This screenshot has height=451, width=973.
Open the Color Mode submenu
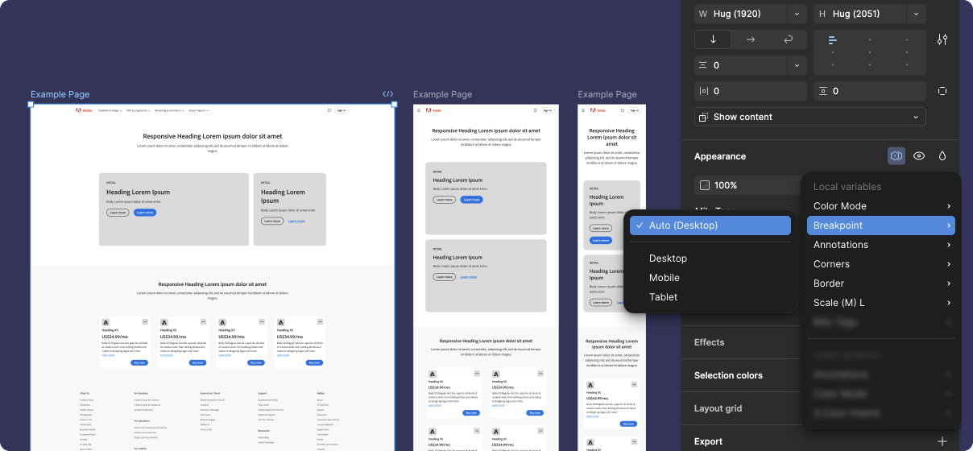click(881, 206)
